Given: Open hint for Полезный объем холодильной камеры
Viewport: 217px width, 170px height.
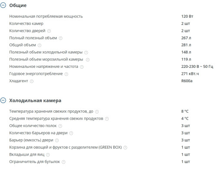Looking at the screenshot, I should 86,53.
